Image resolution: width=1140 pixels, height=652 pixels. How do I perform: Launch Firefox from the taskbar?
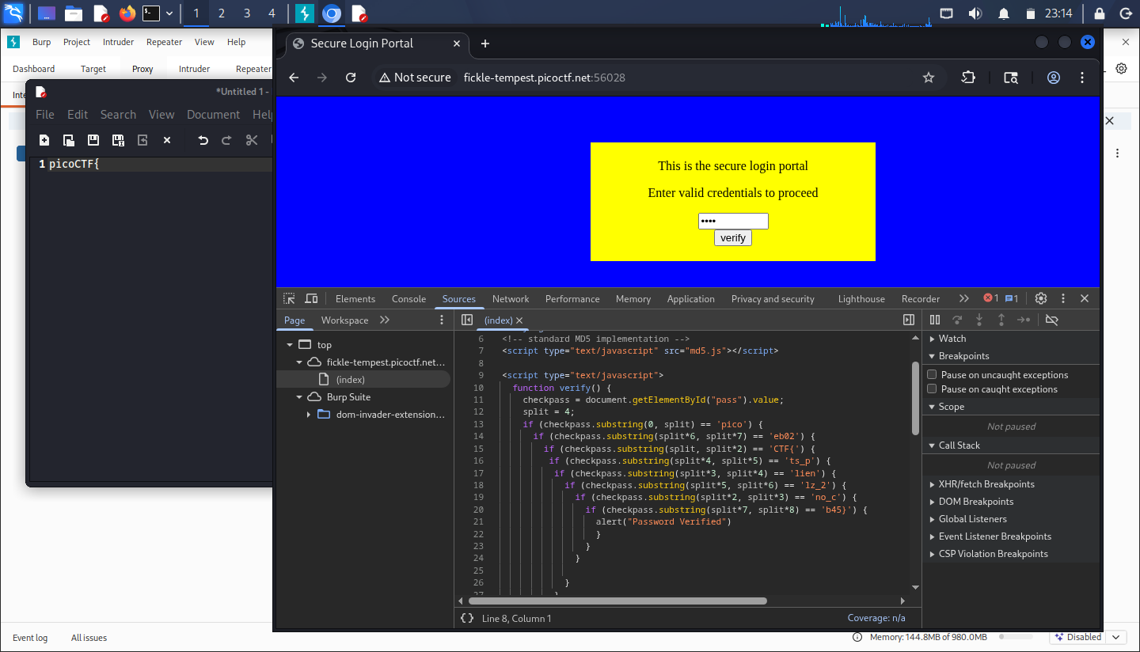[127, 13]
